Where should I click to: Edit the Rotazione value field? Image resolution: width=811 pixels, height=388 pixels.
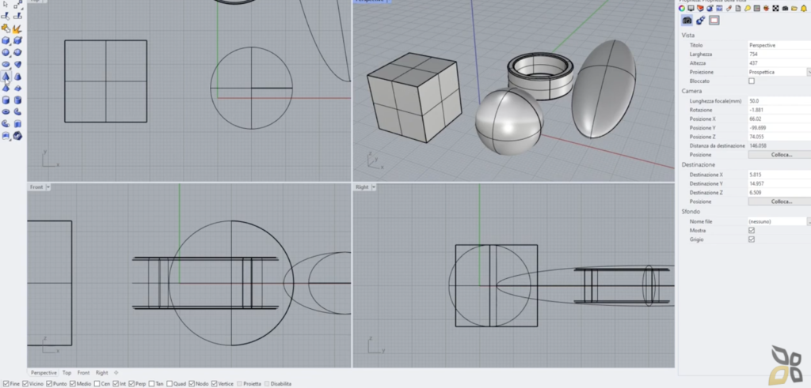click(779, 110)
